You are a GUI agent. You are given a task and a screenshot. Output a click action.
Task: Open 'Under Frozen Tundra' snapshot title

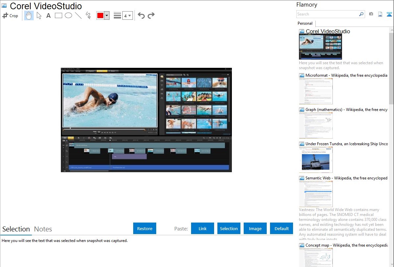point(347,144)
